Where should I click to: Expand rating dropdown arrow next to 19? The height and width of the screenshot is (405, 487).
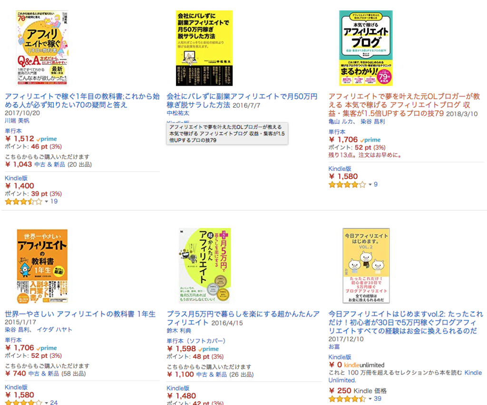(46, 202)
